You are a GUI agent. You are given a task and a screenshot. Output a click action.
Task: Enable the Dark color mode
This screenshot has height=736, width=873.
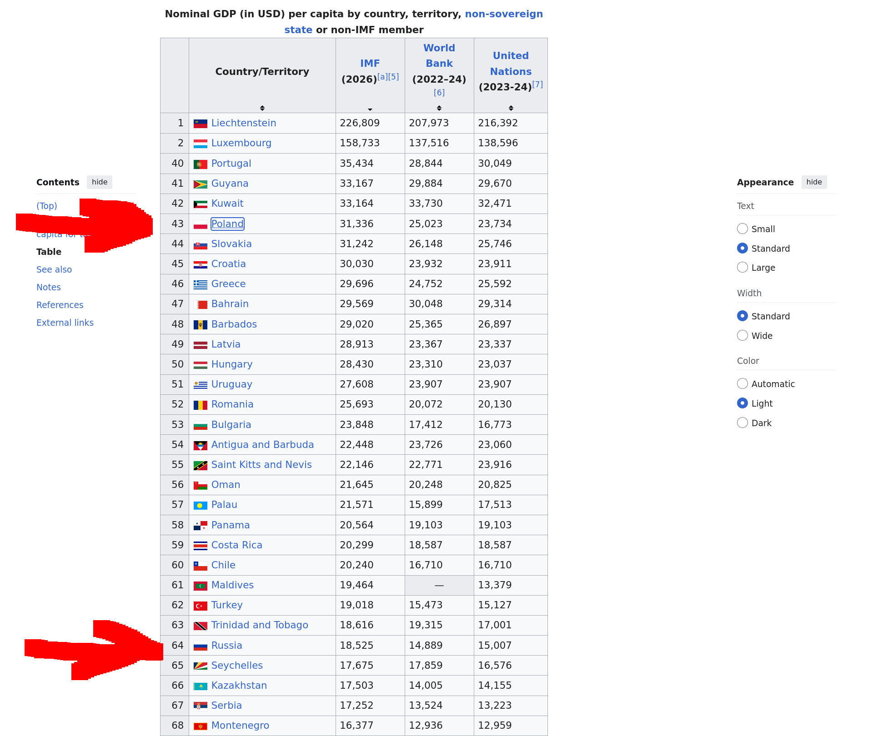pos(743,423)
